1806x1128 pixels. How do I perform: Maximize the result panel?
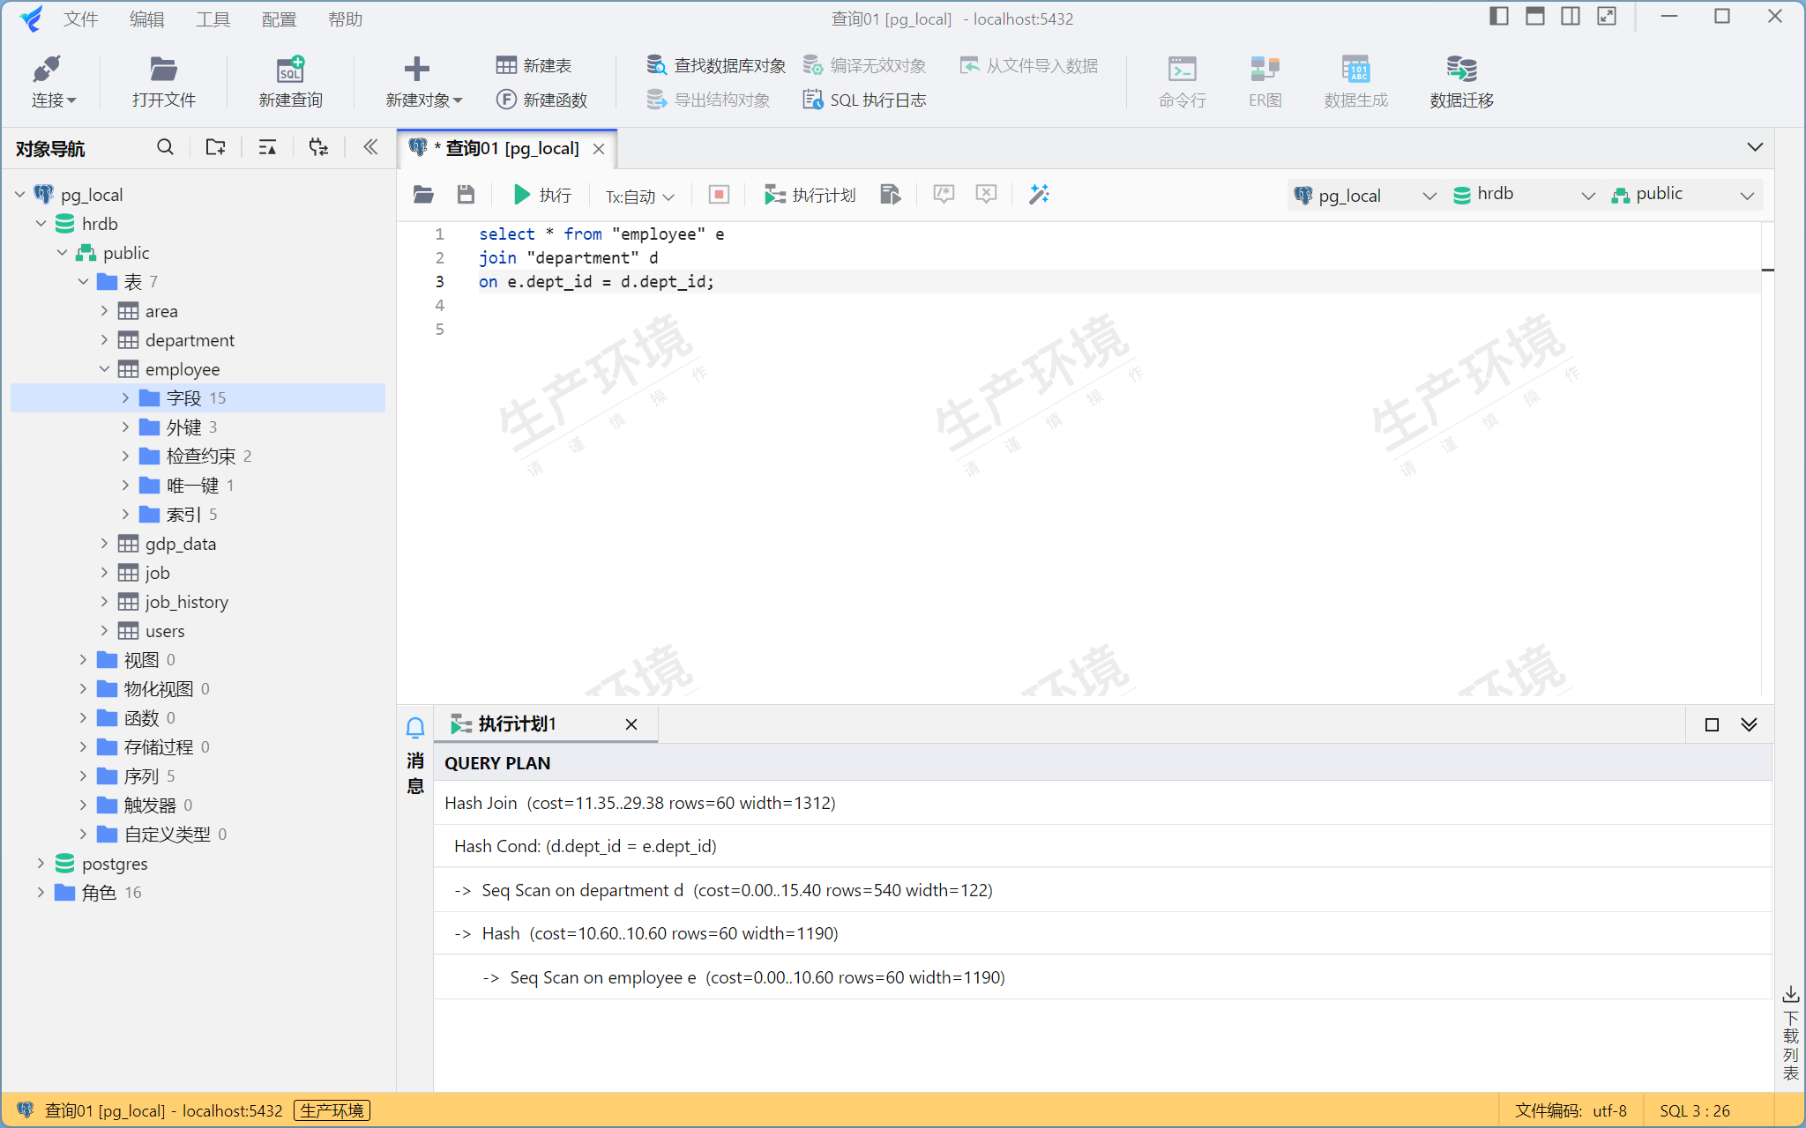pos(1712,724)
